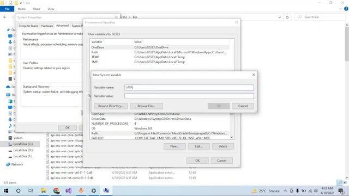Open volume icon in system tray

(x=316, y=191)
